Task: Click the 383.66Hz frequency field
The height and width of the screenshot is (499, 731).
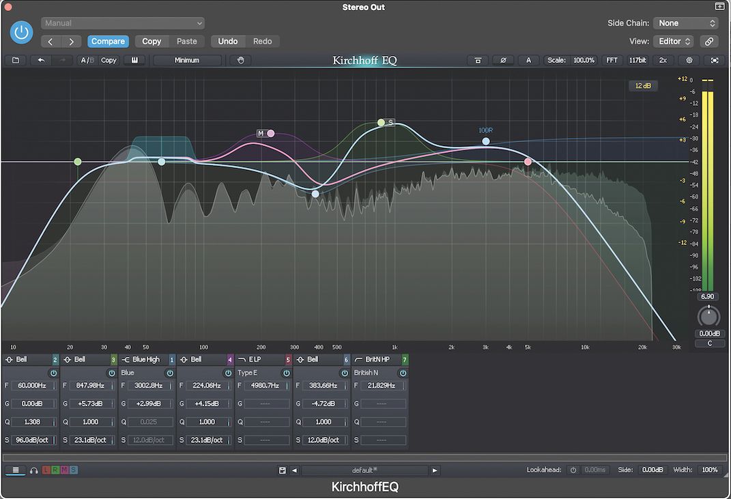Action: pos(322,385)
